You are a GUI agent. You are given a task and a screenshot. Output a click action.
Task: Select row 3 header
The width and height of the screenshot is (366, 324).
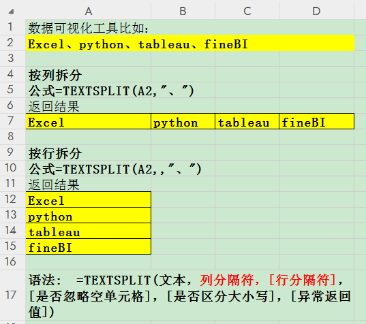click(x=12, y=59)
